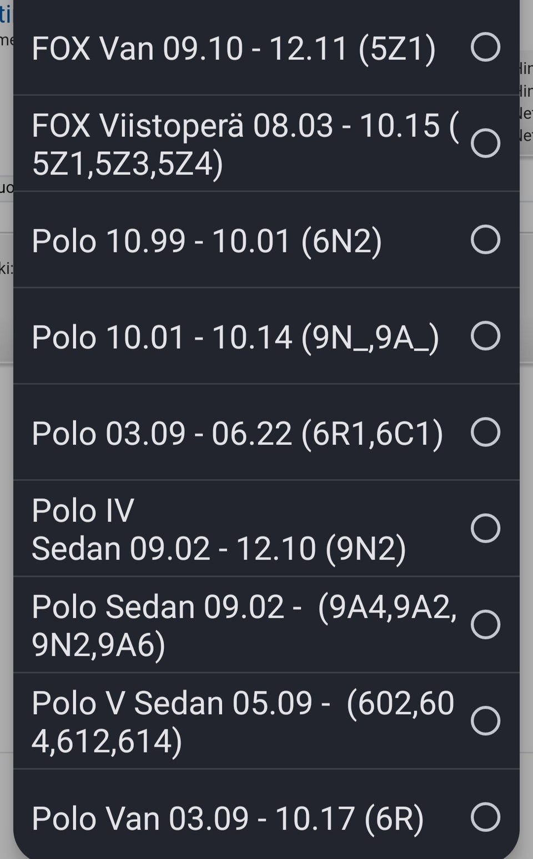Screen dimensions: 533x859
Task: Tap the 'Polo 03.09 - 06.22 (6R1,6C1)' label
Action: click(x=237, y=433)
